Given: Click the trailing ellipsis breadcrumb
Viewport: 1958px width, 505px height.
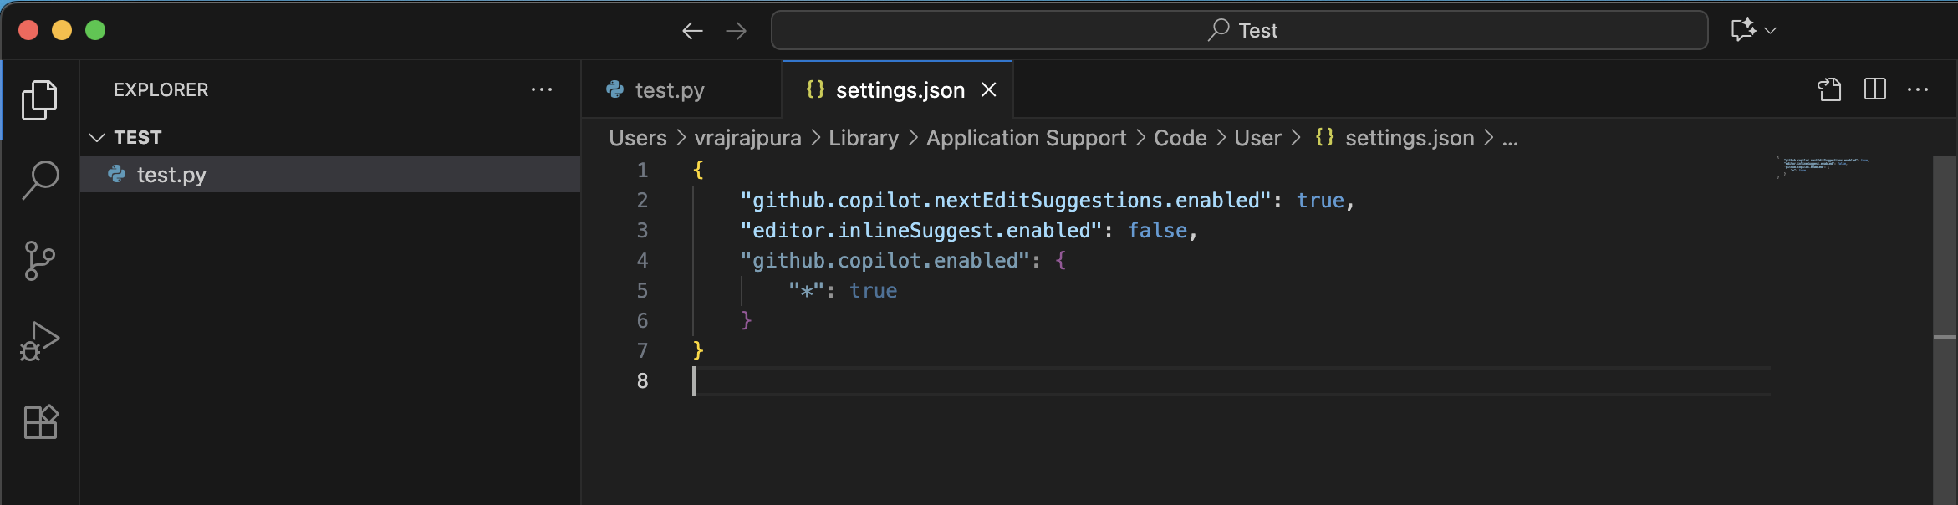Looking at the screenshot, I should pyautogui.click(x=1510, y=140).
